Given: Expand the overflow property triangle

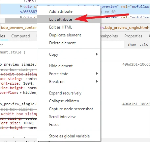Looking at the screenshot, I should pos(20,92).
